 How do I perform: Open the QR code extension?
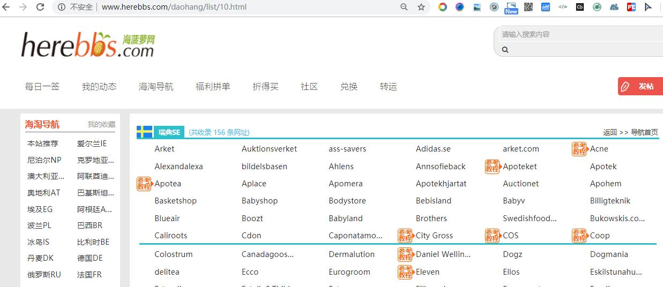528,7
